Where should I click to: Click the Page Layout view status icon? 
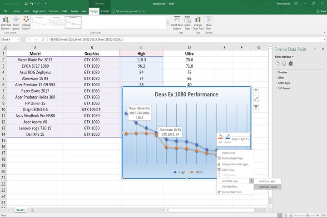point(286,215)
